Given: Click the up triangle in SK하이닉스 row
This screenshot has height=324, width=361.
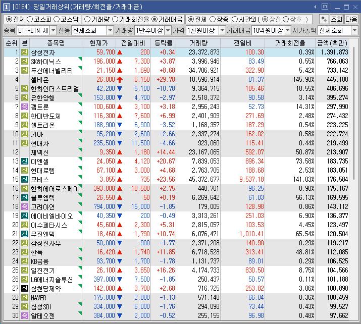Looking at the screenshot, I should pyautogui.click(x=120, y=62).
